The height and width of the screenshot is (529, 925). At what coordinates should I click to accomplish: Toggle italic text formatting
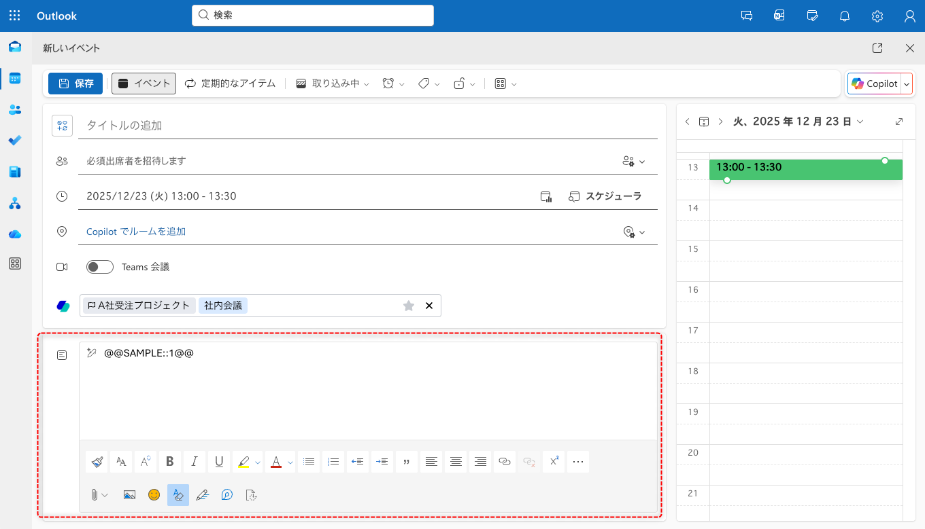(195, 462)
